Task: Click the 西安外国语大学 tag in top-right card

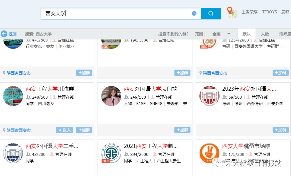Action: [x=249, y=46]
